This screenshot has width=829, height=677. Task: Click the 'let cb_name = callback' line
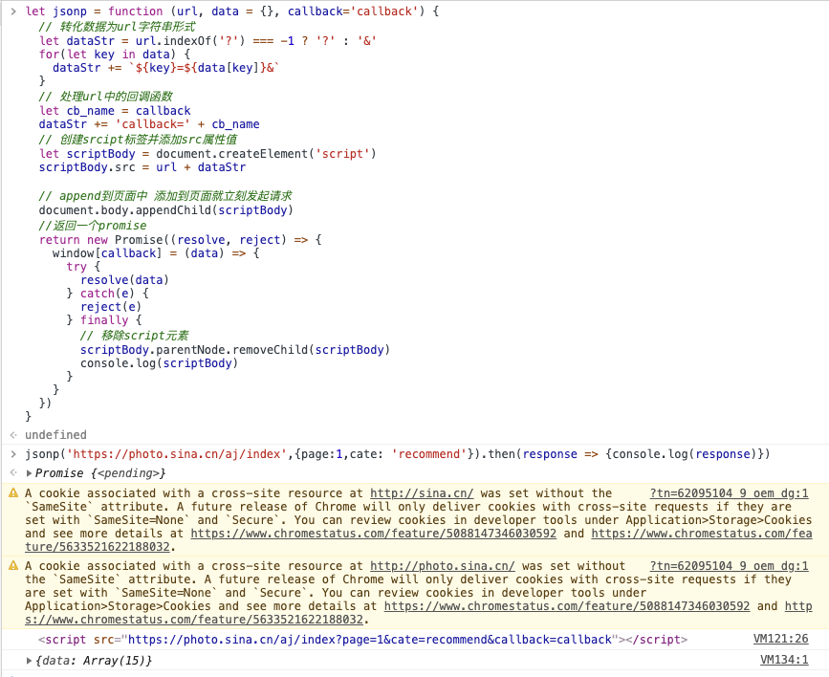[115, 111]
